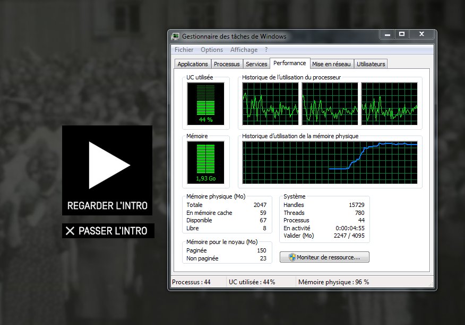Click the Threads row label
Screen dimensions: 465x325
(x=294, y=213)
